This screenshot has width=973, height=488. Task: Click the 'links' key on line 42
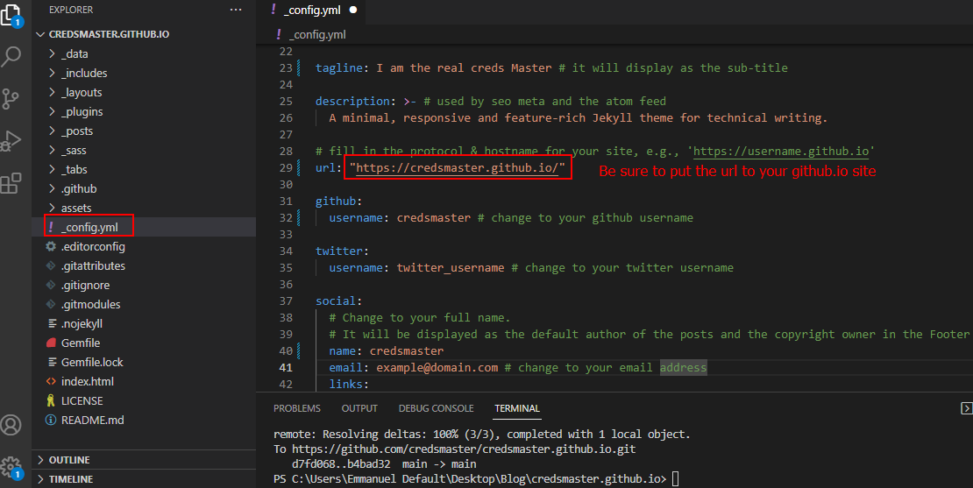pyautogui.click(x=345, y=385)
